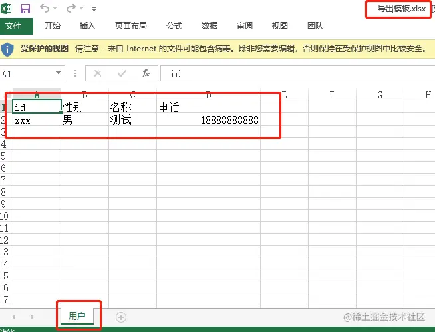The width and height of the screenshot is (435, 332).
Task: Open the 页面布局 ribbon tab
Action: pyautogui.click(x=130, y=26)
